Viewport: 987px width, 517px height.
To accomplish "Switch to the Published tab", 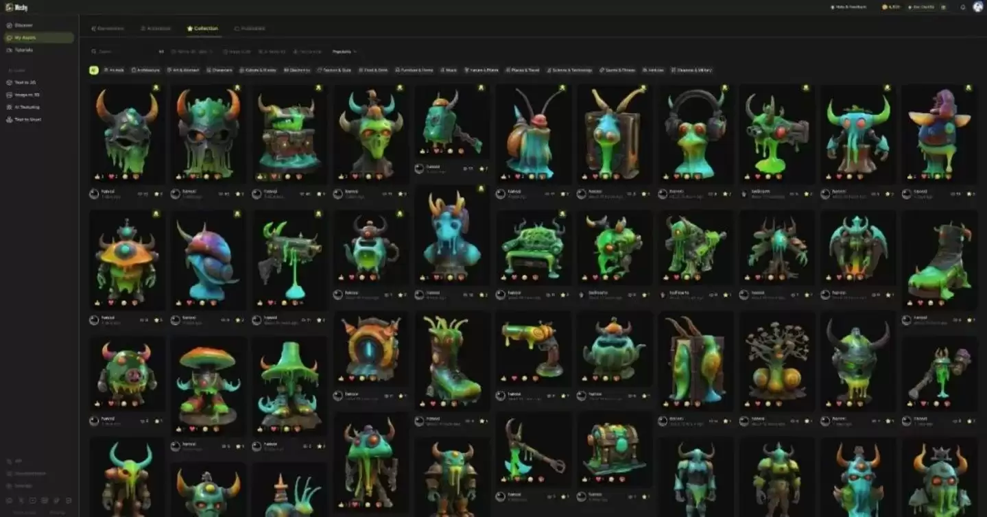I will click(250, 29).
